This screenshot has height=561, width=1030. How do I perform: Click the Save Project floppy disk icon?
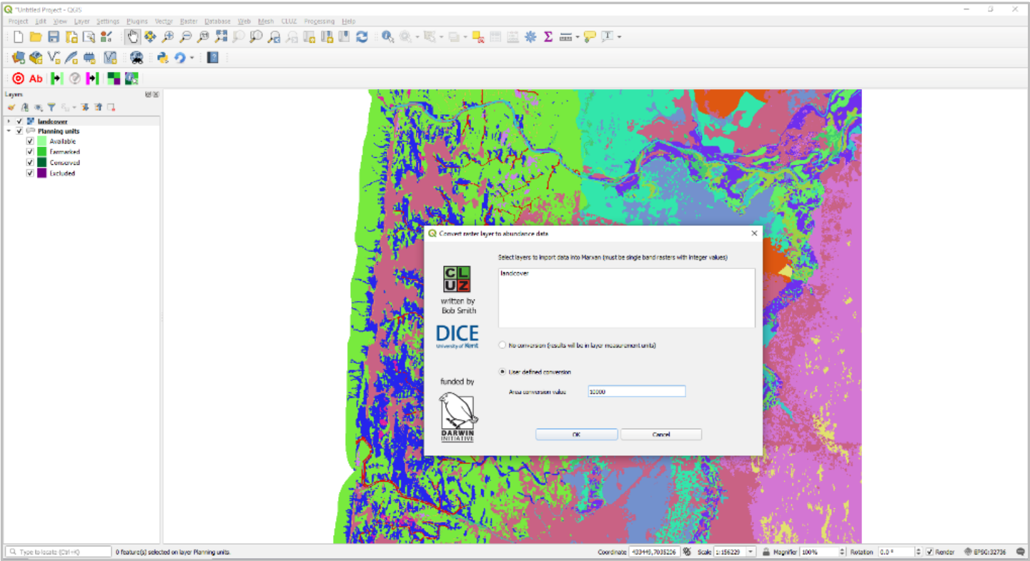[54, 37]
